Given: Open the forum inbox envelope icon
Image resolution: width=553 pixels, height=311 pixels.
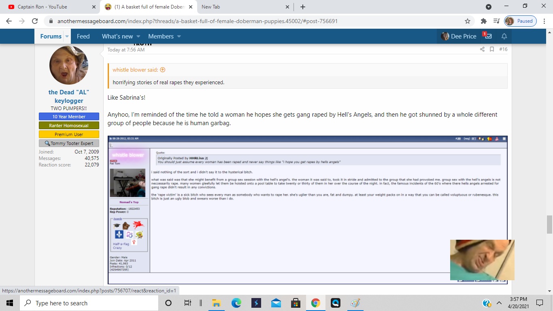Looking at the screenshot, I should point(488,36).
